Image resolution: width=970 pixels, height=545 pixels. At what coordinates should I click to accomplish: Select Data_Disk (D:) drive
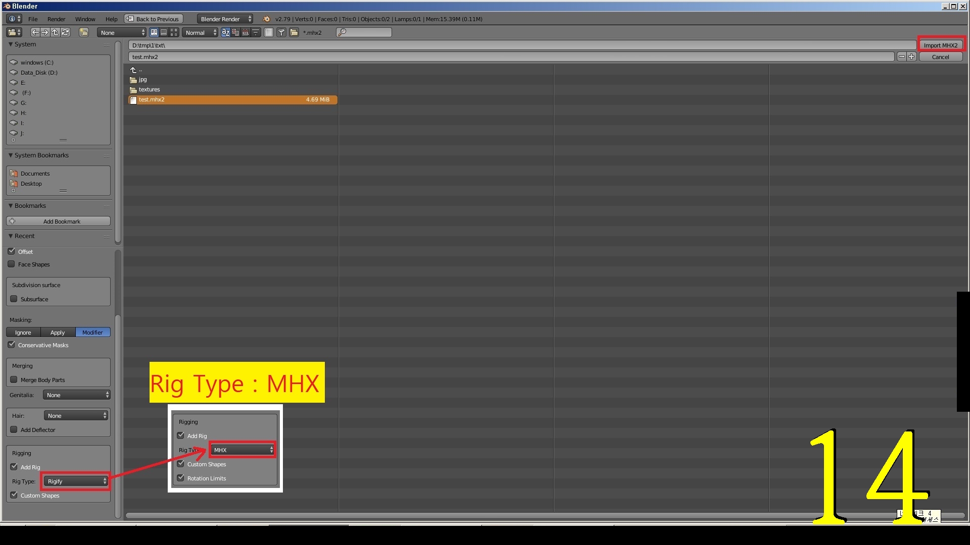tap(39, 73)
